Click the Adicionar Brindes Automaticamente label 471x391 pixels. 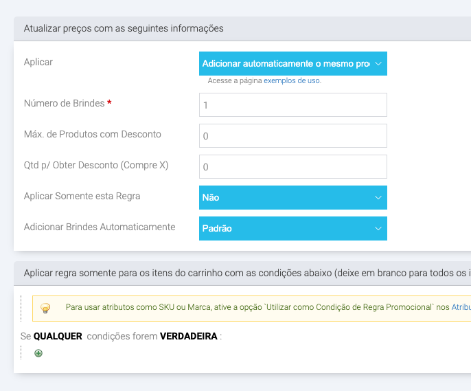100,227
